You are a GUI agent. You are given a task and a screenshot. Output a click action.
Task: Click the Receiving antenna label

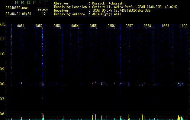tap(69, 14)
